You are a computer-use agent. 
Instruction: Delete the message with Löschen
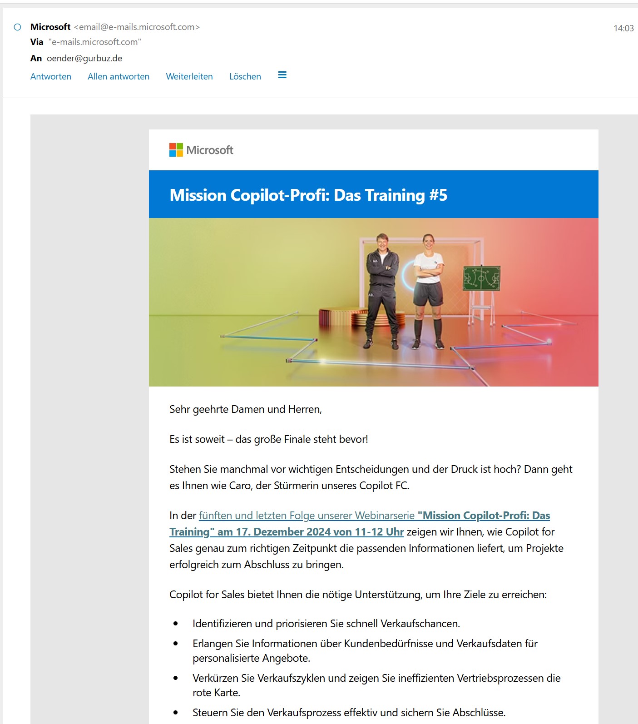(x=245, y=76)
